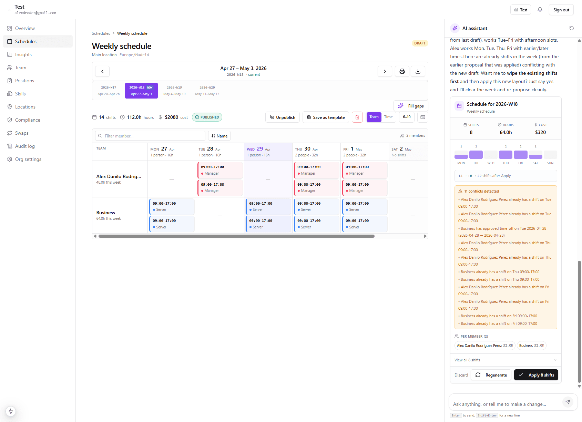Open Locations in the sidebar
This screenshot has width=582, height=422.
coord(38,107)
